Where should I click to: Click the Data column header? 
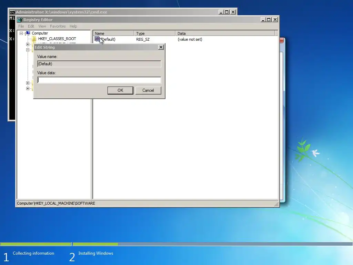pos(225,33)
